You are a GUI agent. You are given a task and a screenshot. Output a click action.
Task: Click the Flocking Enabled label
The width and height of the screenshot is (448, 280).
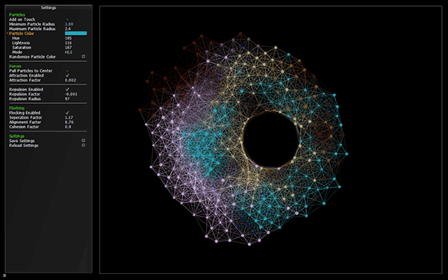pyautogui.click(x=25, y=113)
